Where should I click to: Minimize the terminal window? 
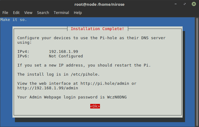pos(176,4)
